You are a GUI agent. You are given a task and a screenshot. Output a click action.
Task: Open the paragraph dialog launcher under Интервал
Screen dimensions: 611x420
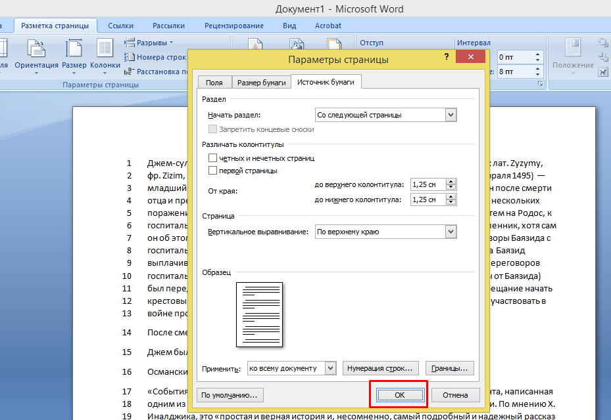pos(540,84)
